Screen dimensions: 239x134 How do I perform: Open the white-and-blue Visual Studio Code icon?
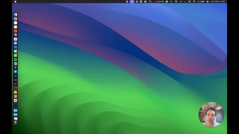click(x=15, y=100)
